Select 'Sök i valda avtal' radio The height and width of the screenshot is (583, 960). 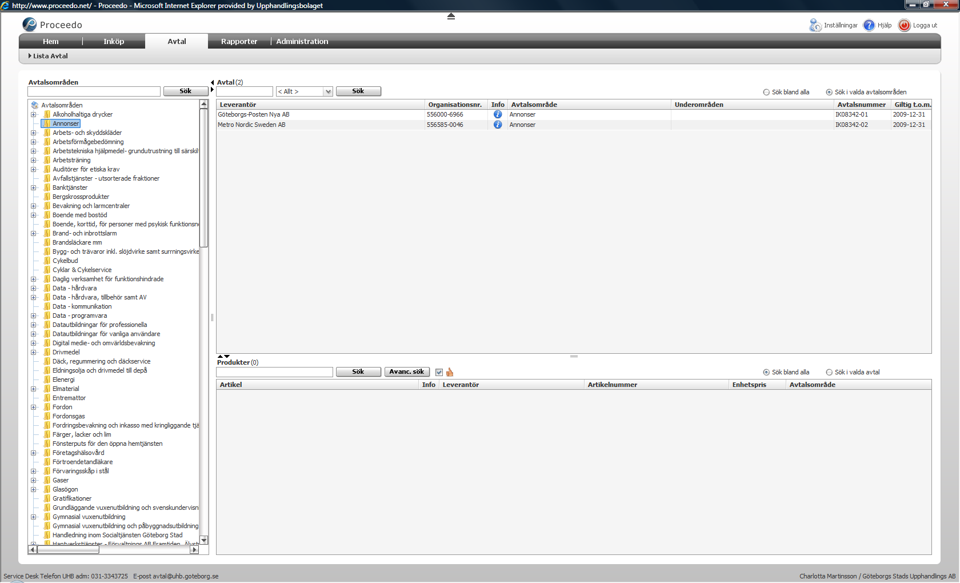pyautogui.click(x=829, y=372)
